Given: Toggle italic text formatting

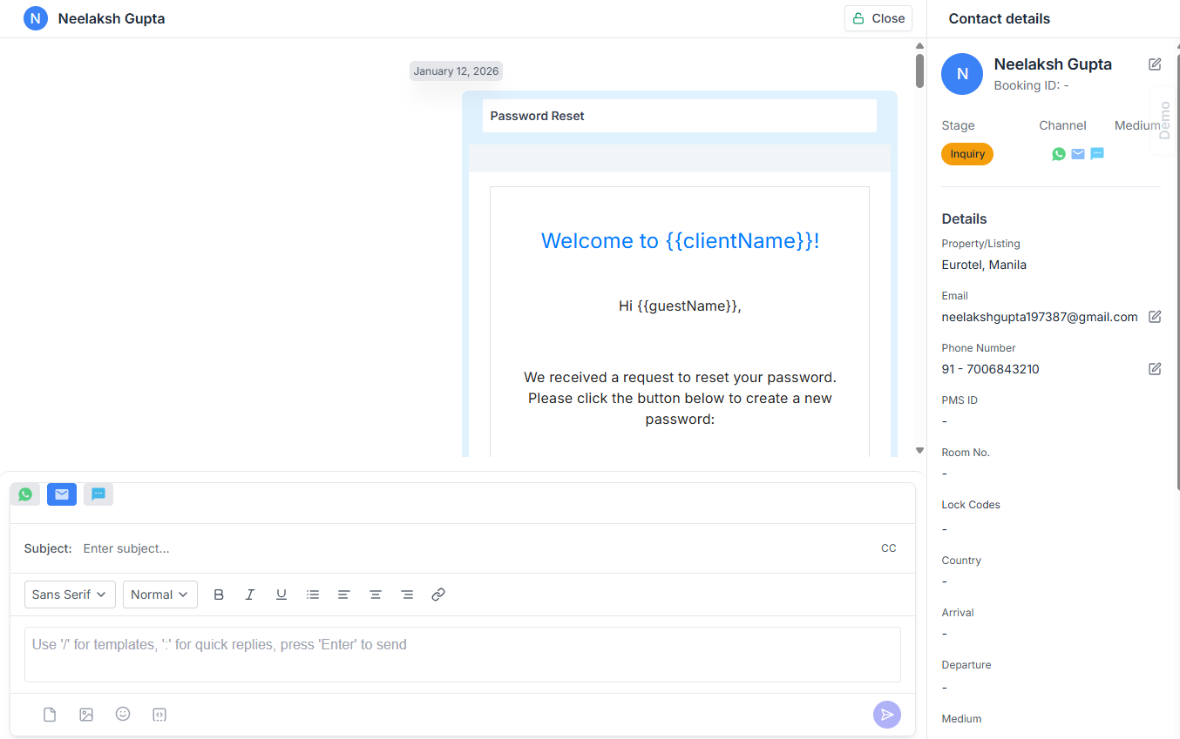Looking at the screenshot, I should (250, 595).
